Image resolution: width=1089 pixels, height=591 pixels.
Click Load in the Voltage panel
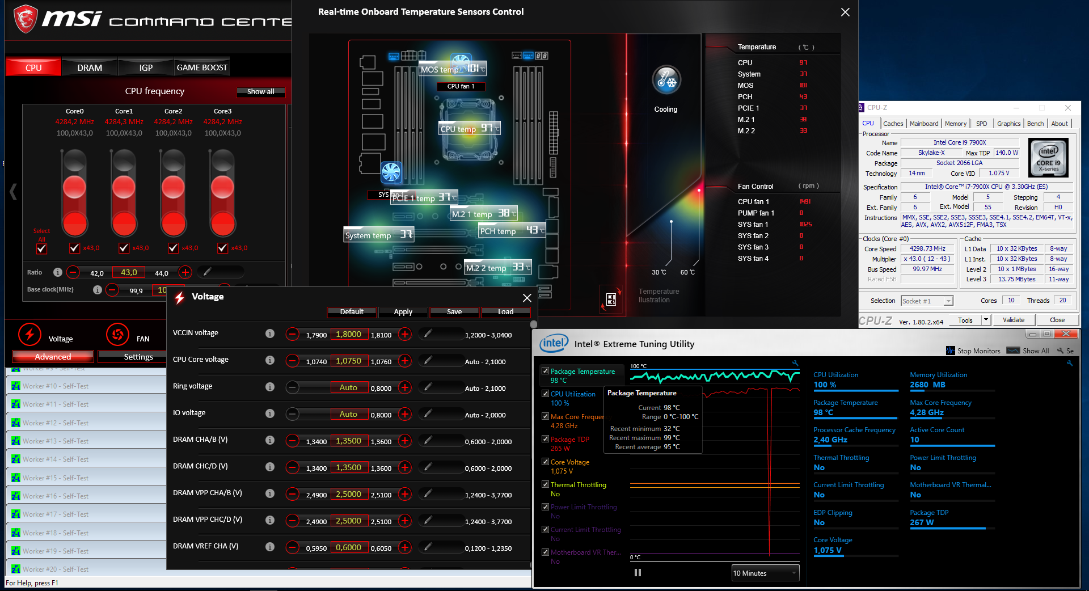coord(505,312)
